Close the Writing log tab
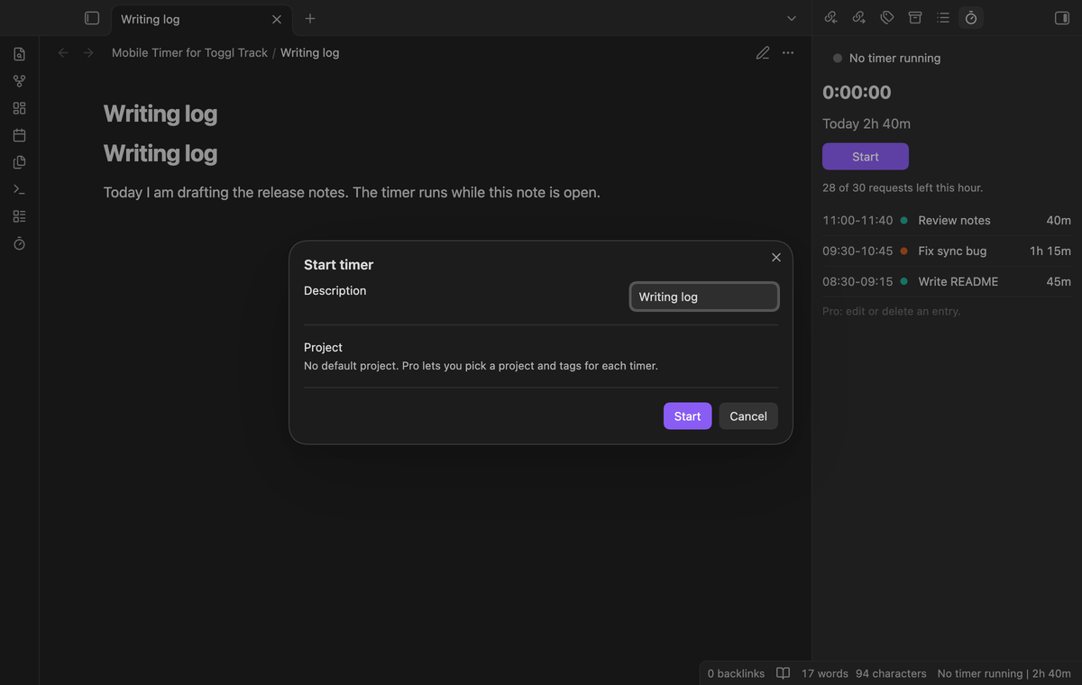Viewport: 1082px width, 685px height. coord(277,19)
